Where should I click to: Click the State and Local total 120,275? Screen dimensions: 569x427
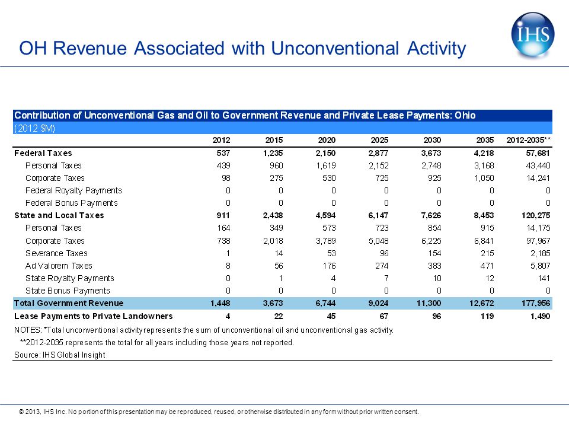[x=536, y=215]
